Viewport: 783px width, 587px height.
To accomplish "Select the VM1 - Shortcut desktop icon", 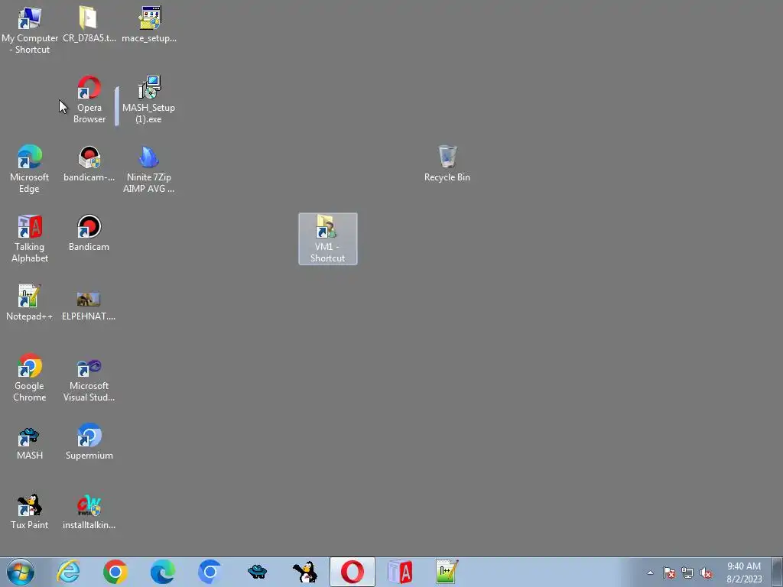I will tap(327, 238).
